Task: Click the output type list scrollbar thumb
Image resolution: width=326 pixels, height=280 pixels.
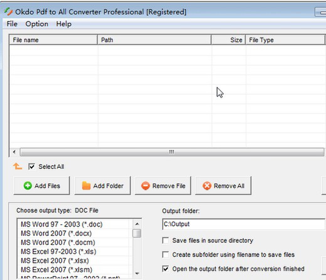Action: pyautogui.click(x=137, y=233)
